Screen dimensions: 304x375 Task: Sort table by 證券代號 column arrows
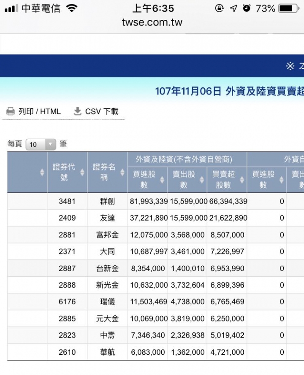82,172
